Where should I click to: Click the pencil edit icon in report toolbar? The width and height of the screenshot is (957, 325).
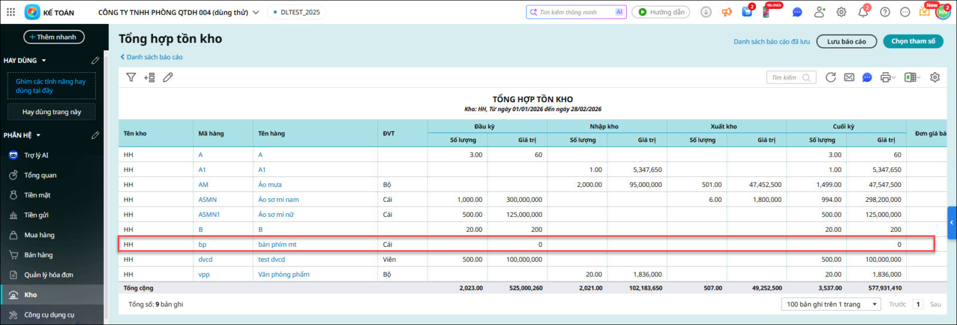coord(168,77)
